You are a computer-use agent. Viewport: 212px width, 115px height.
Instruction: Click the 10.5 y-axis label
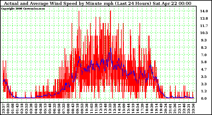[x=204, y=33]
